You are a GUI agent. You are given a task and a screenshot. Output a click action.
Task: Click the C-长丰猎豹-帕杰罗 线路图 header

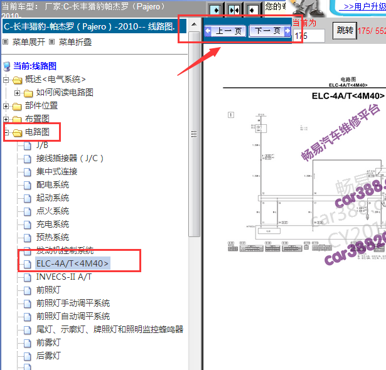point(95,26)
